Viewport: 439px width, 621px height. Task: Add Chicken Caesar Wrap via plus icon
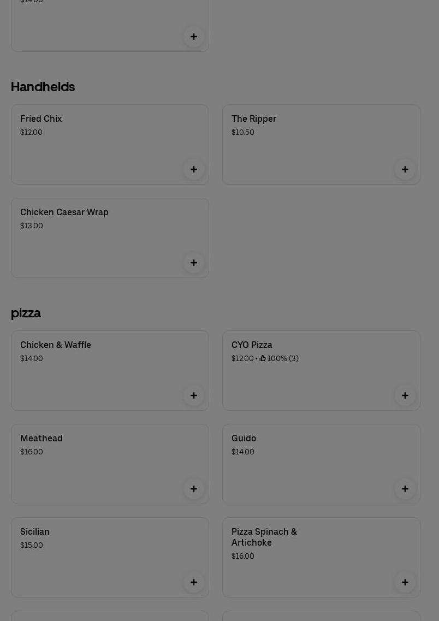point(194,263)
